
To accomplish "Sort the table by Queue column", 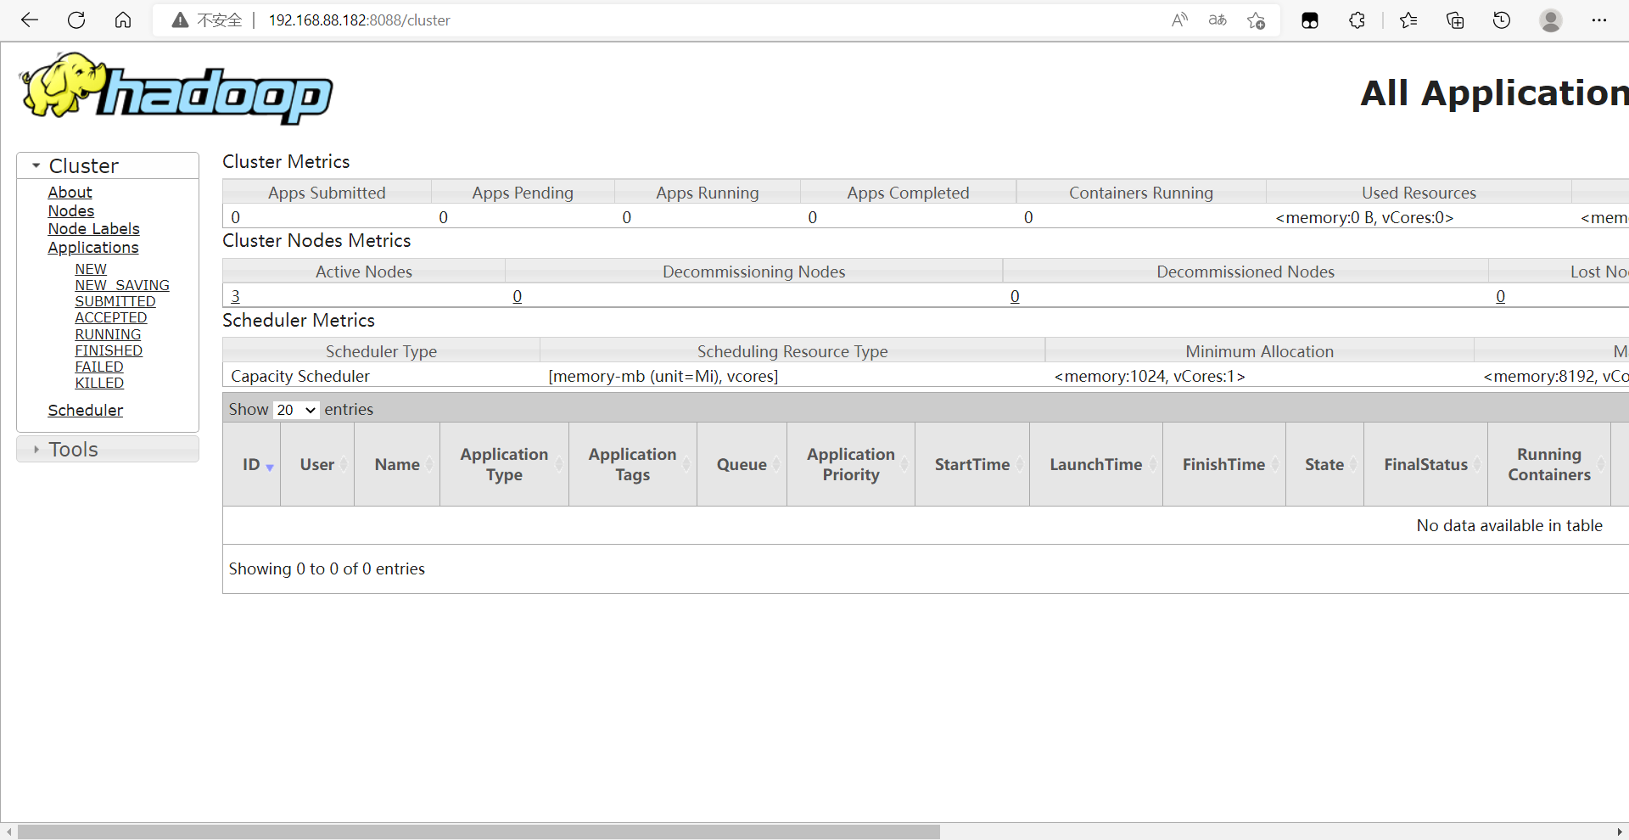I will pyautogui.click(x=742, y=464).
